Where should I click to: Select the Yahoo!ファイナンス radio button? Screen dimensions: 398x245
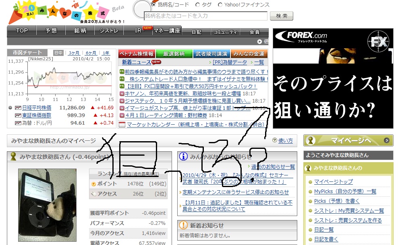point(220,4)
